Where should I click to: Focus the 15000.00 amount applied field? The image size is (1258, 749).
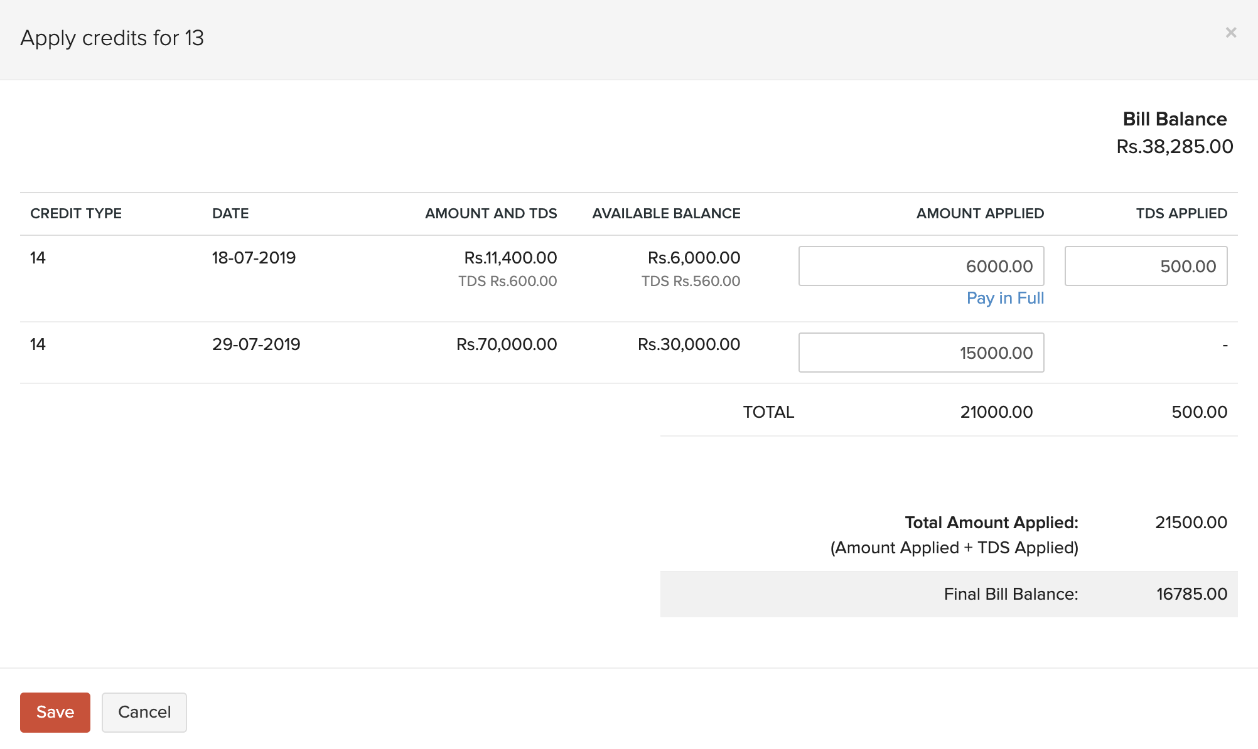click(x=921, y=353)
